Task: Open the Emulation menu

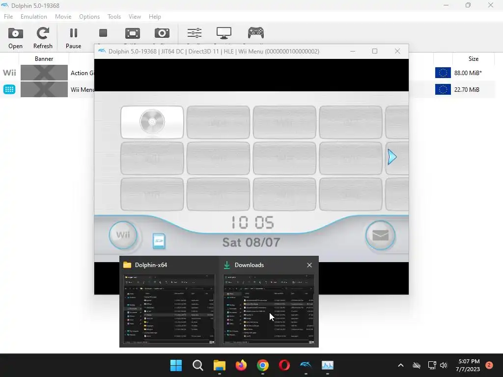Action: 34,17
